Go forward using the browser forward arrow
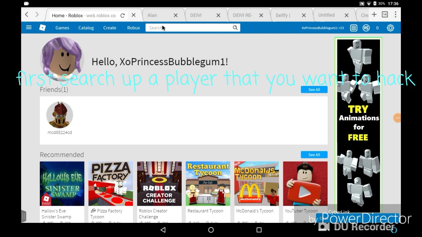This screenshot has height=237, width=422. 37,15
